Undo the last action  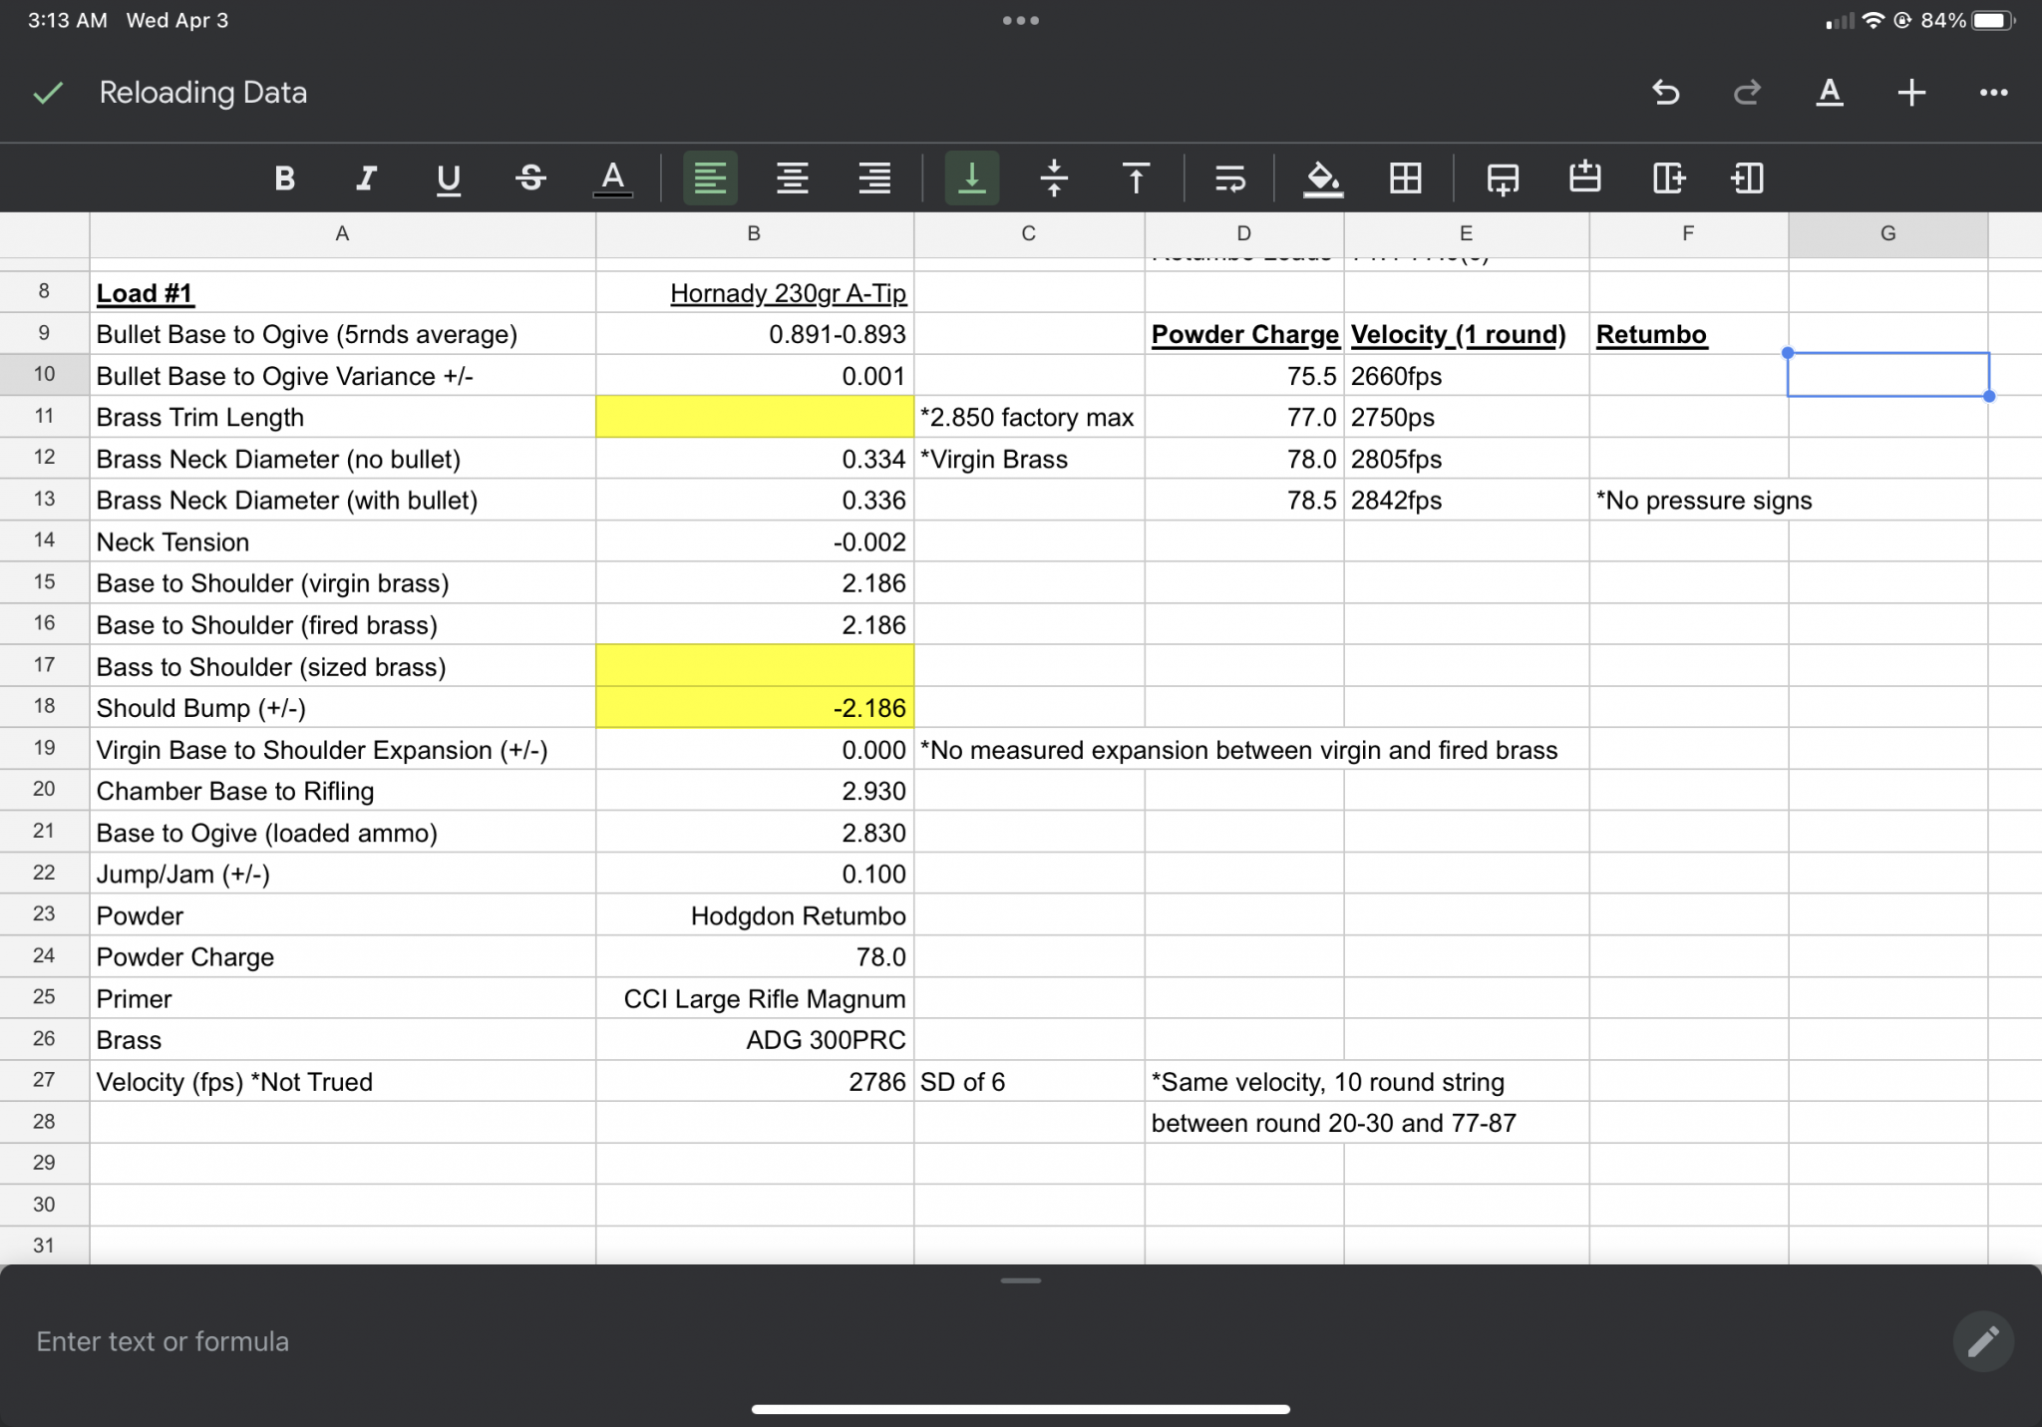pos(1665,93)
